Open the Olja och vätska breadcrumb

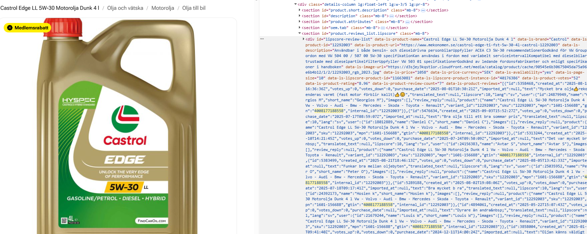point(125,8)
